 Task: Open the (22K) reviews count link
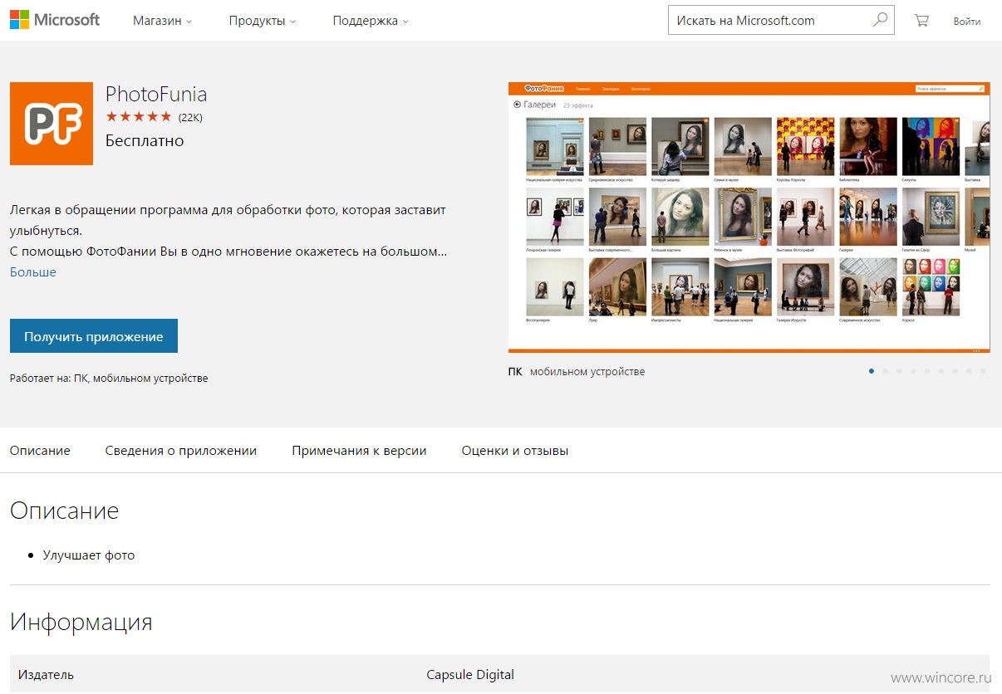(x=190, y=117)
